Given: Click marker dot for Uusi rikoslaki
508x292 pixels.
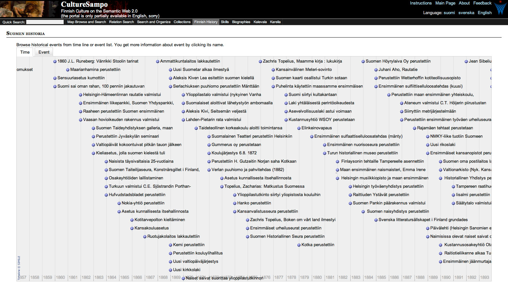Looking at the screenshot, I should pyautogui.click(x=428, y=145).
